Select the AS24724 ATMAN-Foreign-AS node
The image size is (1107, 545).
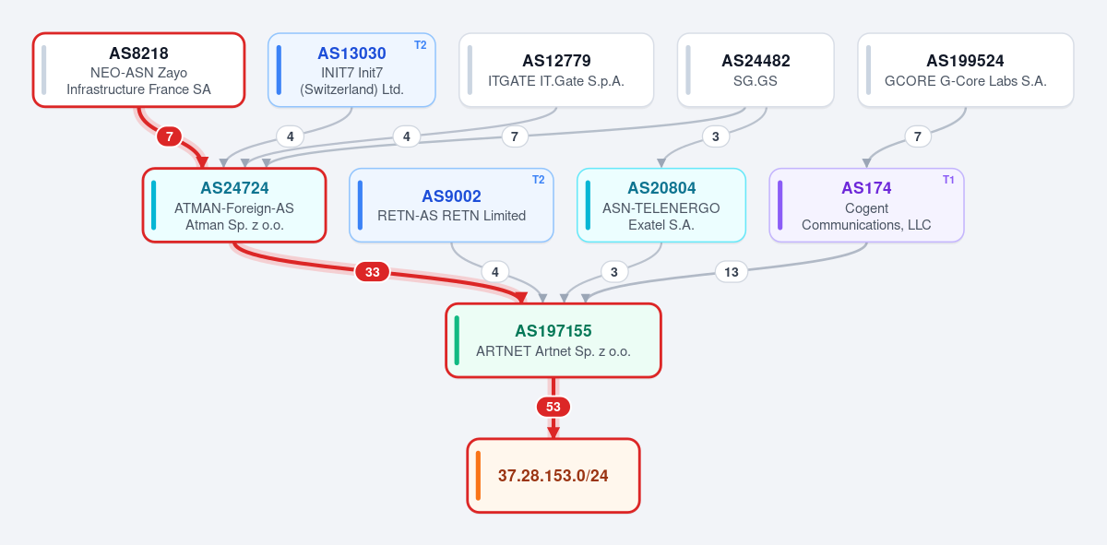(234, 205)
